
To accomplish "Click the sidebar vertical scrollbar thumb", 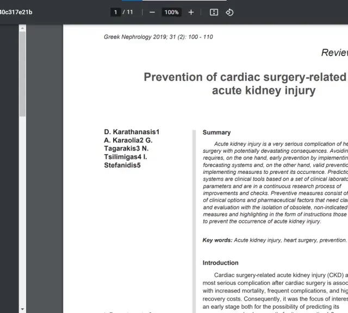I will click(x=22, y=74).
